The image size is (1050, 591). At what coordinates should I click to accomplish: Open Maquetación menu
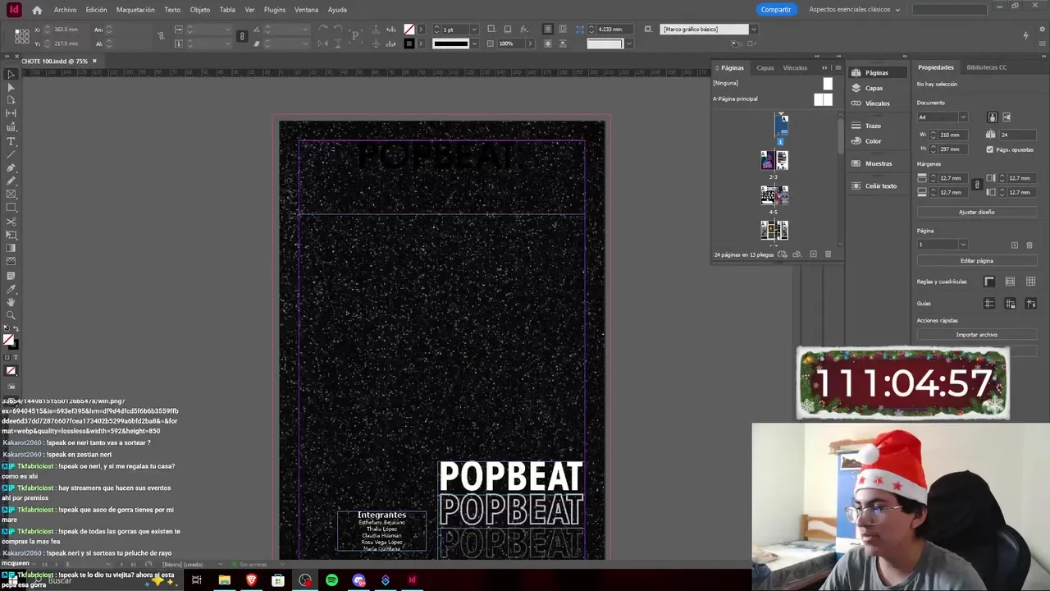tap(135, 10)
